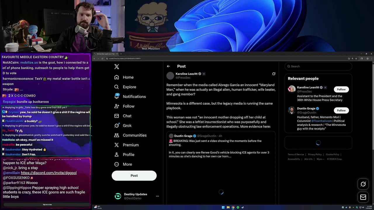Open the Follow sidebar item

[x=124, y=106]
